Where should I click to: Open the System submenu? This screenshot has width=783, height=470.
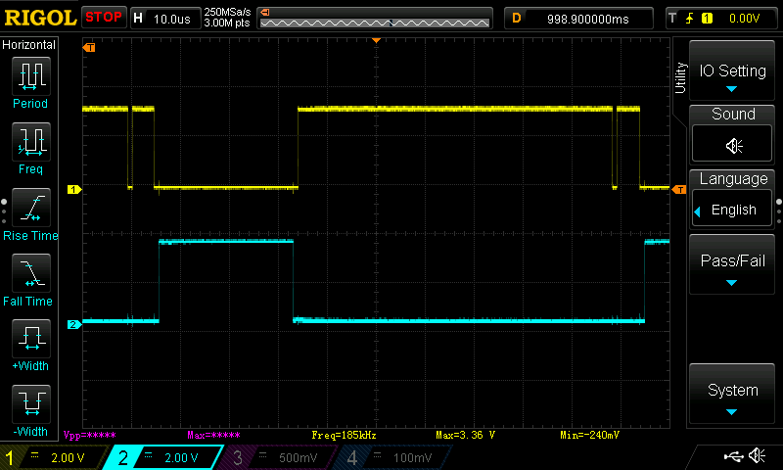pyautogui.click(x=732, y=394)
